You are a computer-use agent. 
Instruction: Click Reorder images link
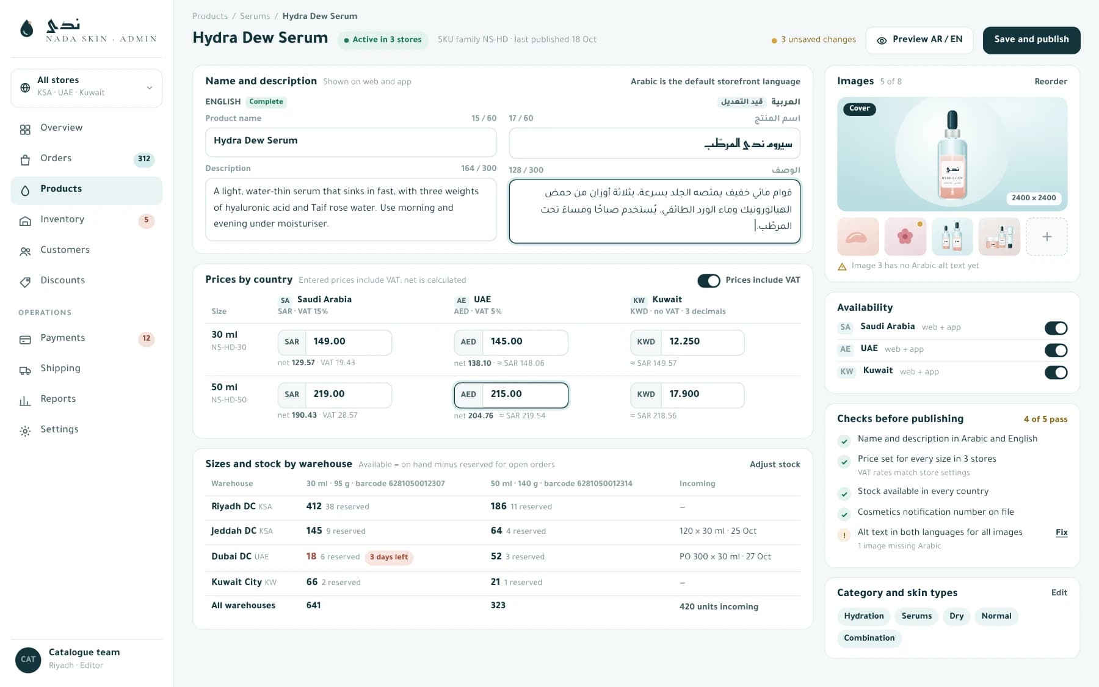point(1051,82)
